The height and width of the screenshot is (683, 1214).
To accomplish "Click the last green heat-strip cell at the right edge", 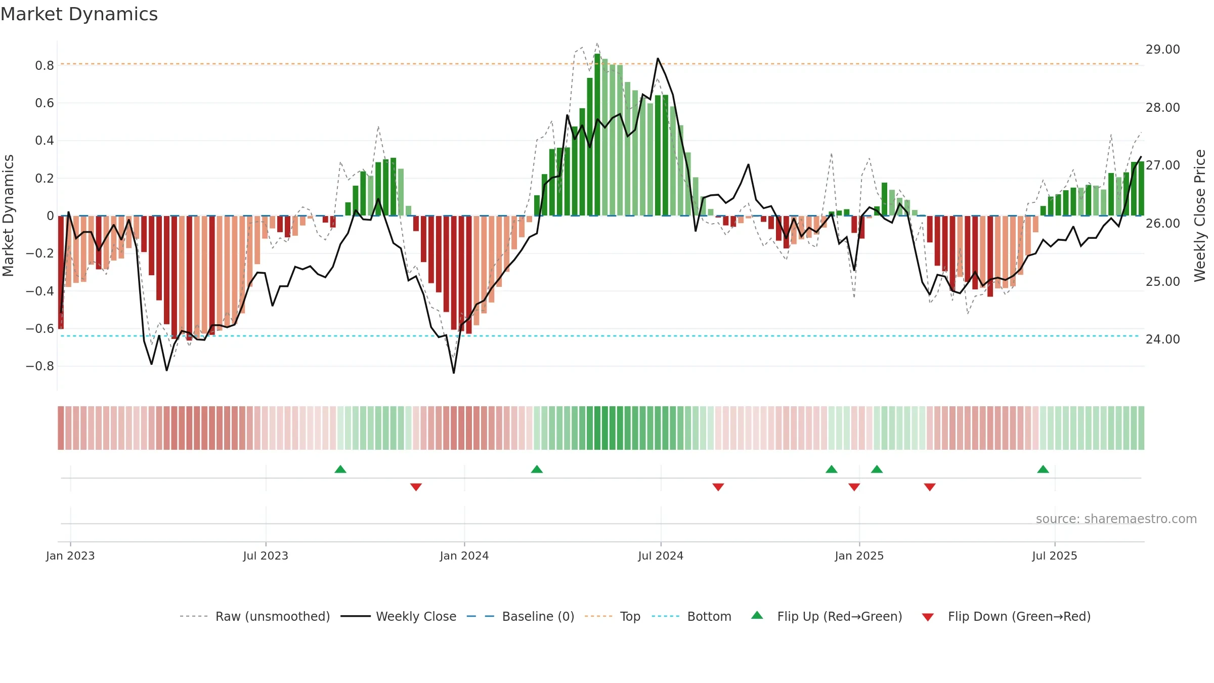I will coord(1141,428).
